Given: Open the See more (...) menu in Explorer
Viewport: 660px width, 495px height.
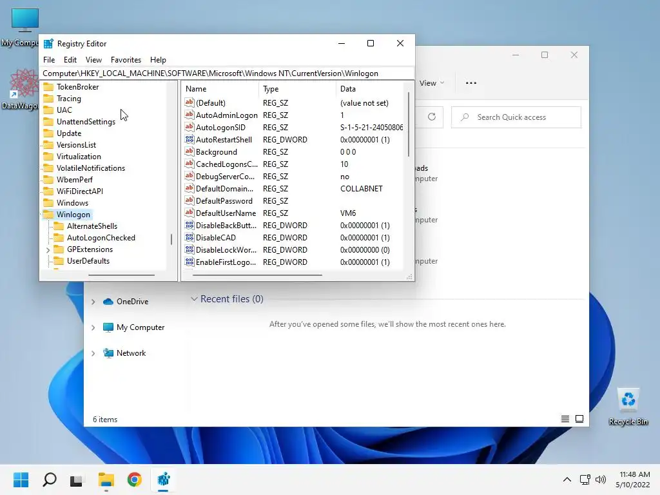Looking at the screenshot, I should click(471, 83).
